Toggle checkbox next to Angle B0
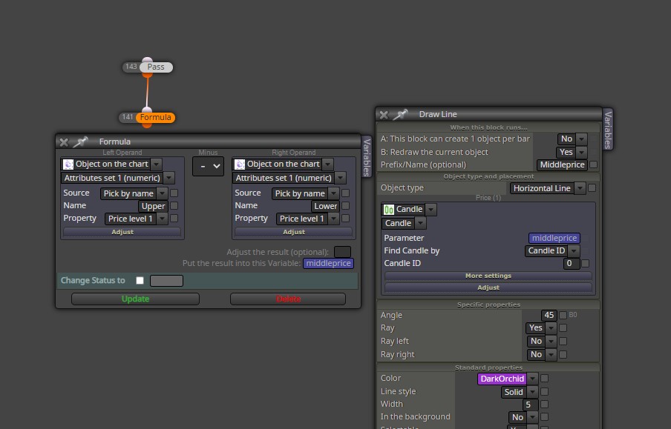The height and width of the screenshot is (429, 671). 563,316
